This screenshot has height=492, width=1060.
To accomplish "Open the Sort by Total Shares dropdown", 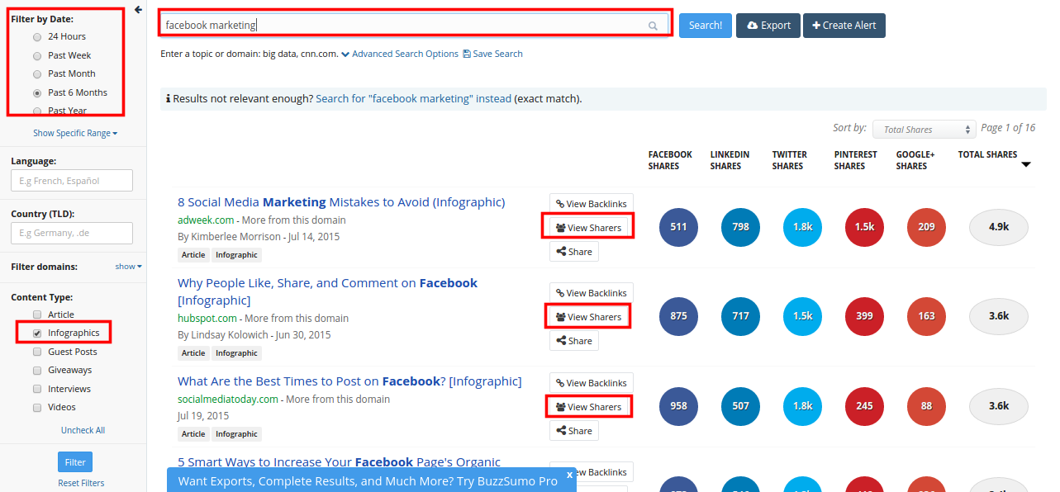I will point(925,130).
